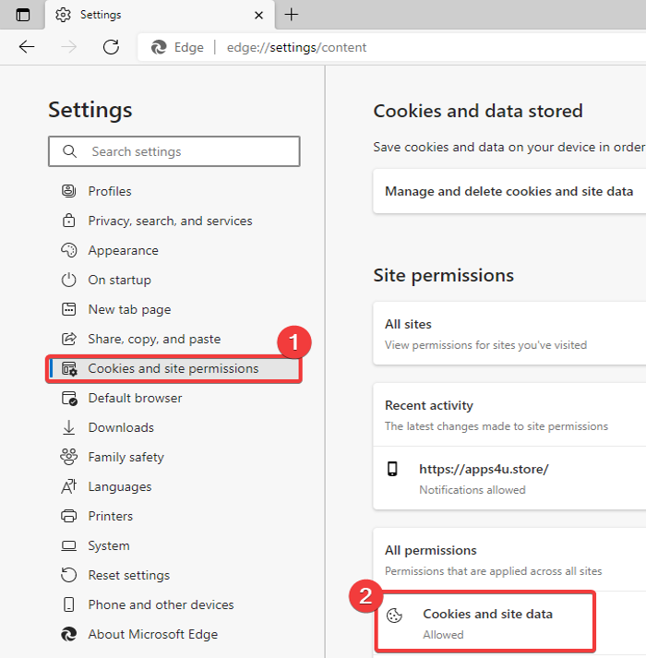The height and width of the screenshot is (658, 646).
Task: Click the Privacy lock icon
Action: point(68,221)
